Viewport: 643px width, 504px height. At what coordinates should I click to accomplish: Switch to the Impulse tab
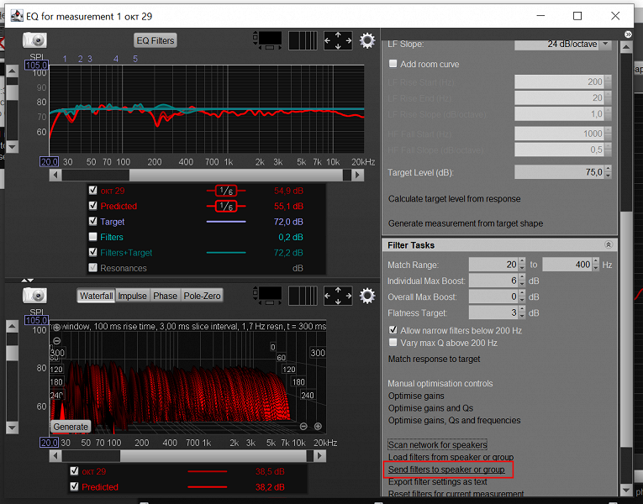click(132, 296)
